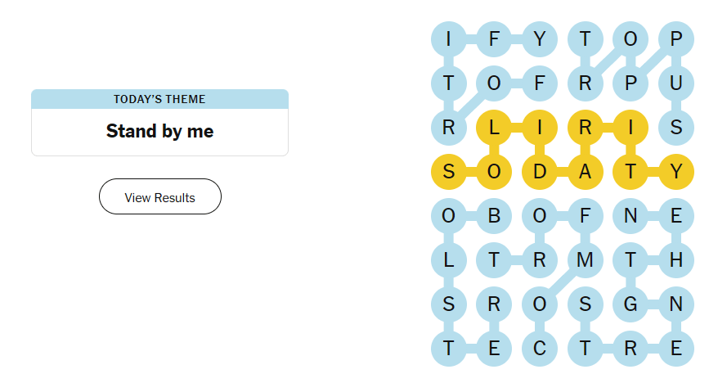Tap the letter C tile
The height and width of the screenshot is (383, 718).
540,349
